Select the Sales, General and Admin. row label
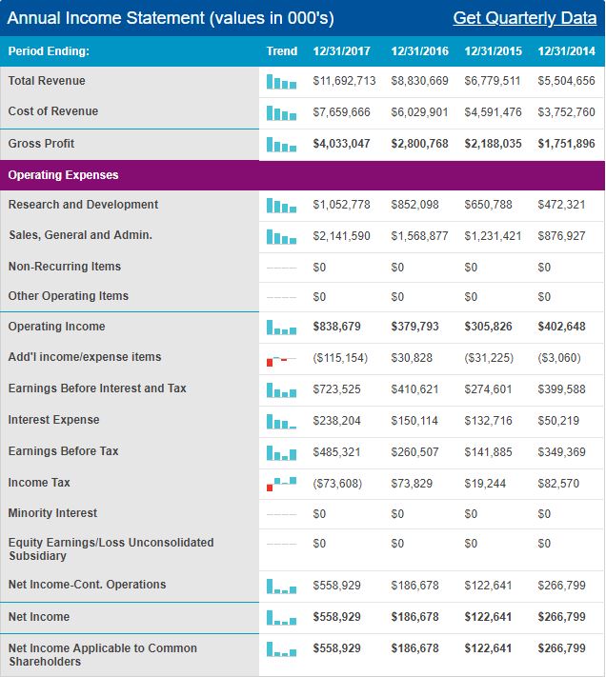The height and width of the screenshot is (677, 606). (80, 235)
